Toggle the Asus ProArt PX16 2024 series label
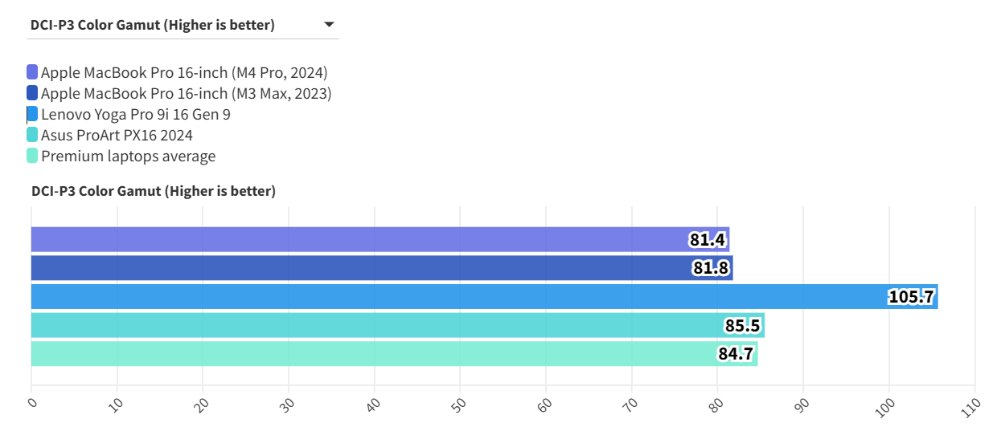This screenshot has width=1001, height=431. point(117,135)
